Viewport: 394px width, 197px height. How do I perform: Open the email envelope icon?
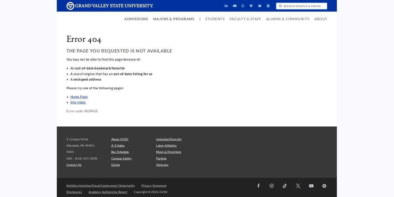[260, 6]
